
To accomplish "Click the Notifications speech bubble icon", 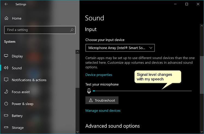I will click(x=6, y=80).
